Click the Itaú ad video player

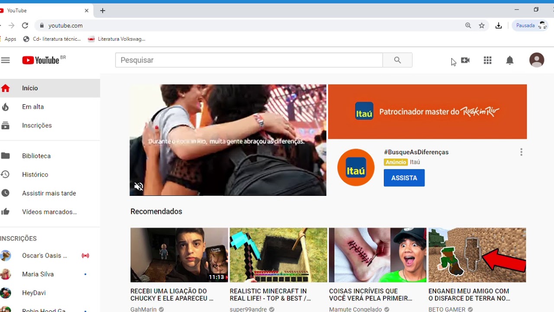[228, 140]
